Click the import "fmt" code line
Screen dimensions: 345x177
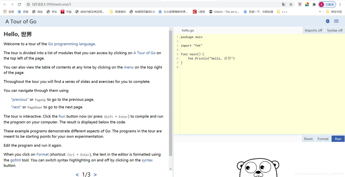(191, 46)
